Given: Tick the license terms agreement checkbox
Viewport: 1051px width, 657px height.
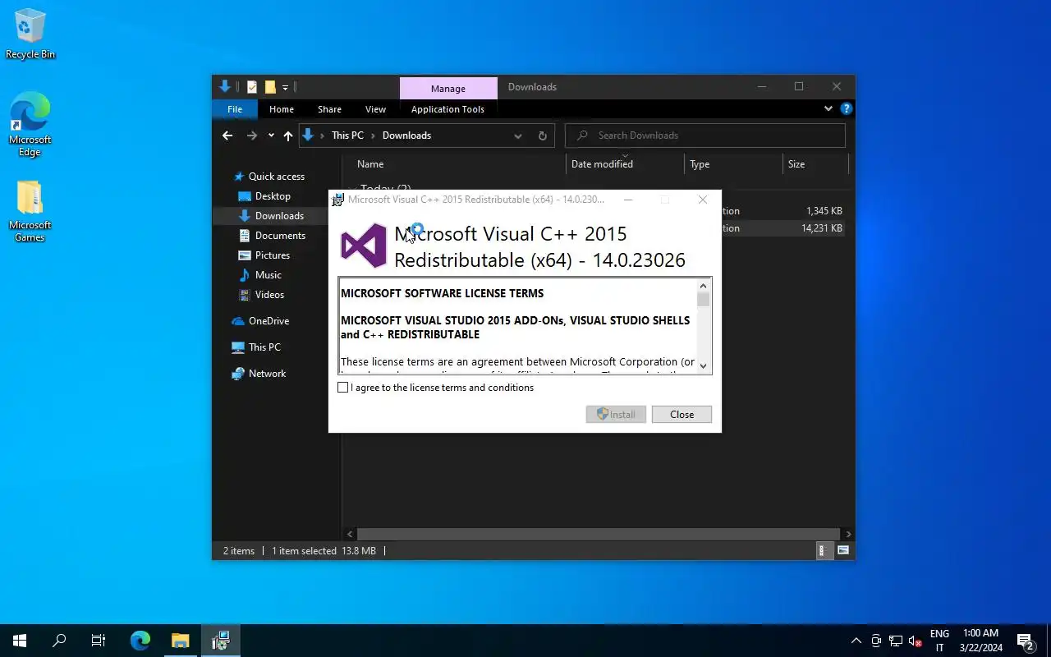Looking at the screenshot, I should coord(343,388).
